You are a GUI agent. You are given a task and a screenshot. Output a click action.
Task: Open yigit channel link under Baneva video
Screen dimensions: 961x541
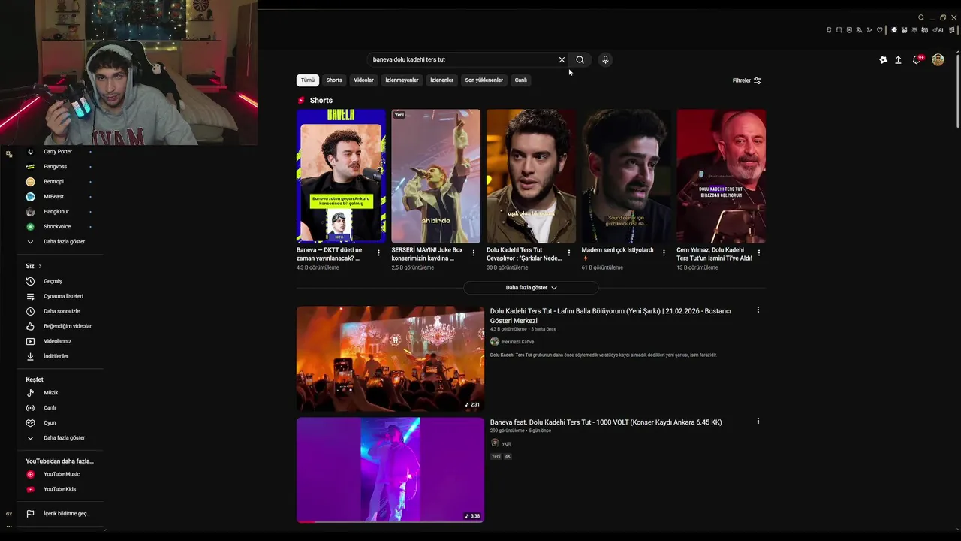[x=506, y=443]
